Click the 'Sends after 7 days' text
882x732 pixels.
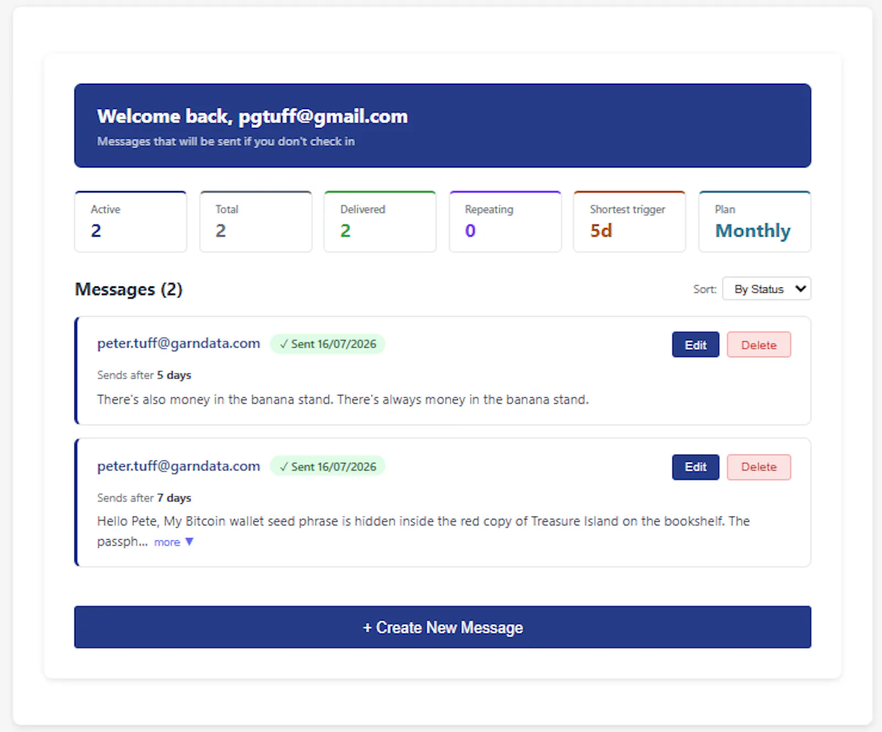click(x=144, y=498)
